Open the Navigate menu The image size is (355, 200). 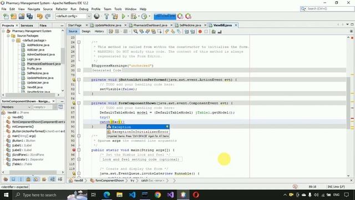pos(34,9)
